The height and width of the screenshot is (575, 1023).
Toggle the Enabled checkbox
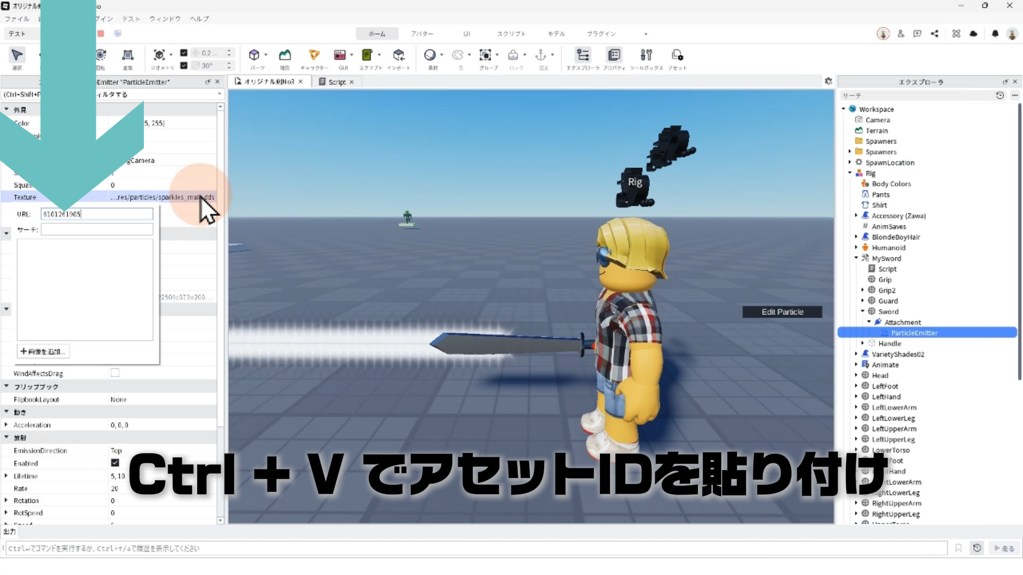[115, 463]
